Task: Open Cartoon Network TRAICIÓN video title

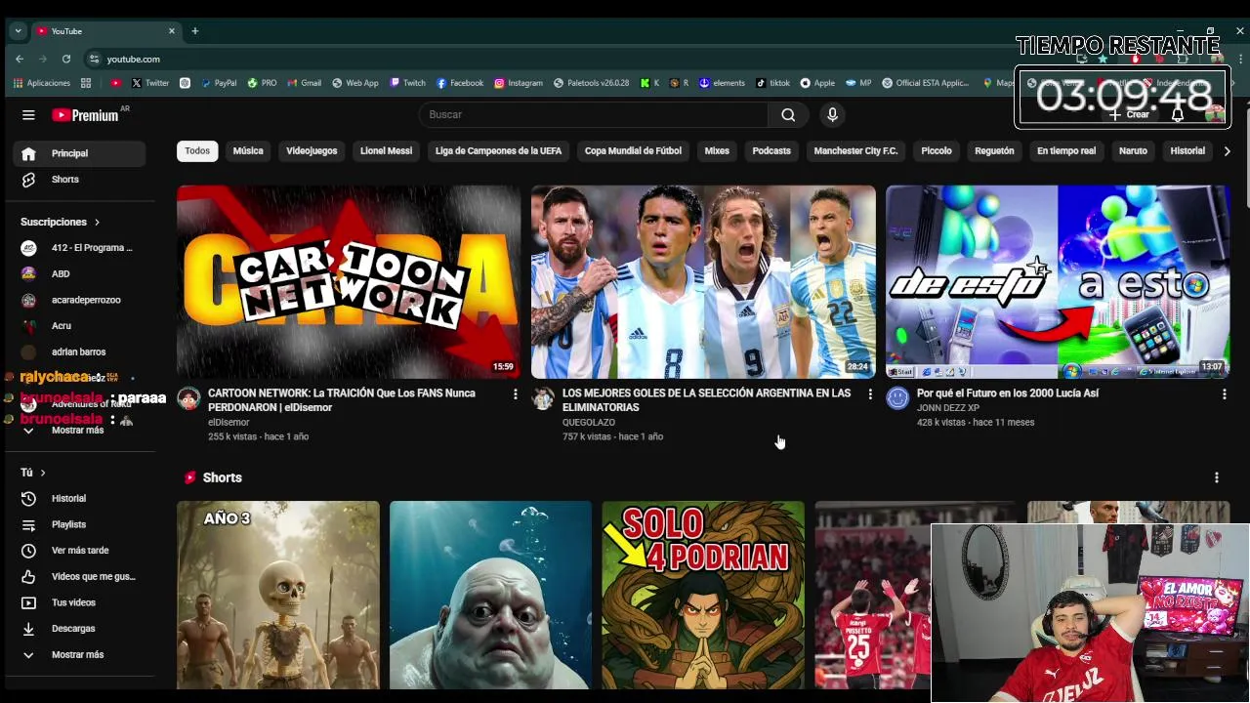Action: 342,400
